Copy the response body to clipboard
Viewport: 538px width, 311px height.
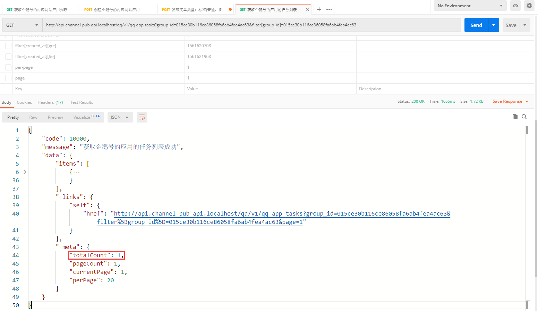point(515,117)
